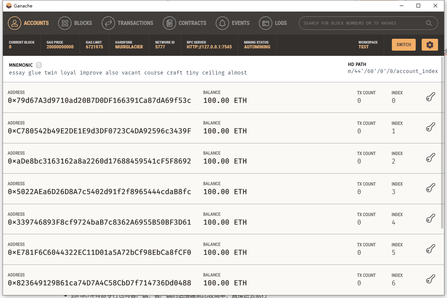The image size is (447, 298).
Task: Select address 0x339746893F8cf9724baB7c8362A6955B50BF3D61
Action: (99, 222)
